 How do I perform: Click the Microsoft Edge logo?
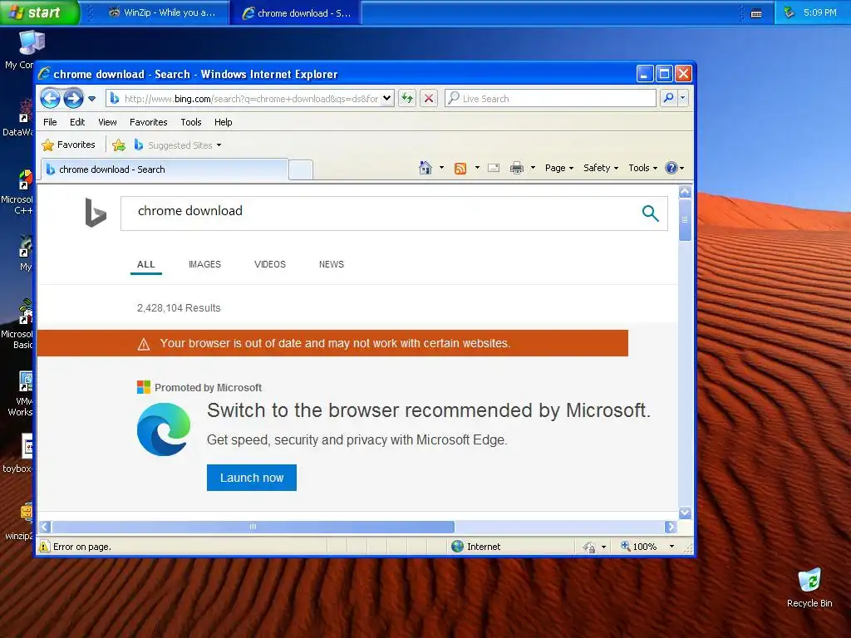[164, 429]
